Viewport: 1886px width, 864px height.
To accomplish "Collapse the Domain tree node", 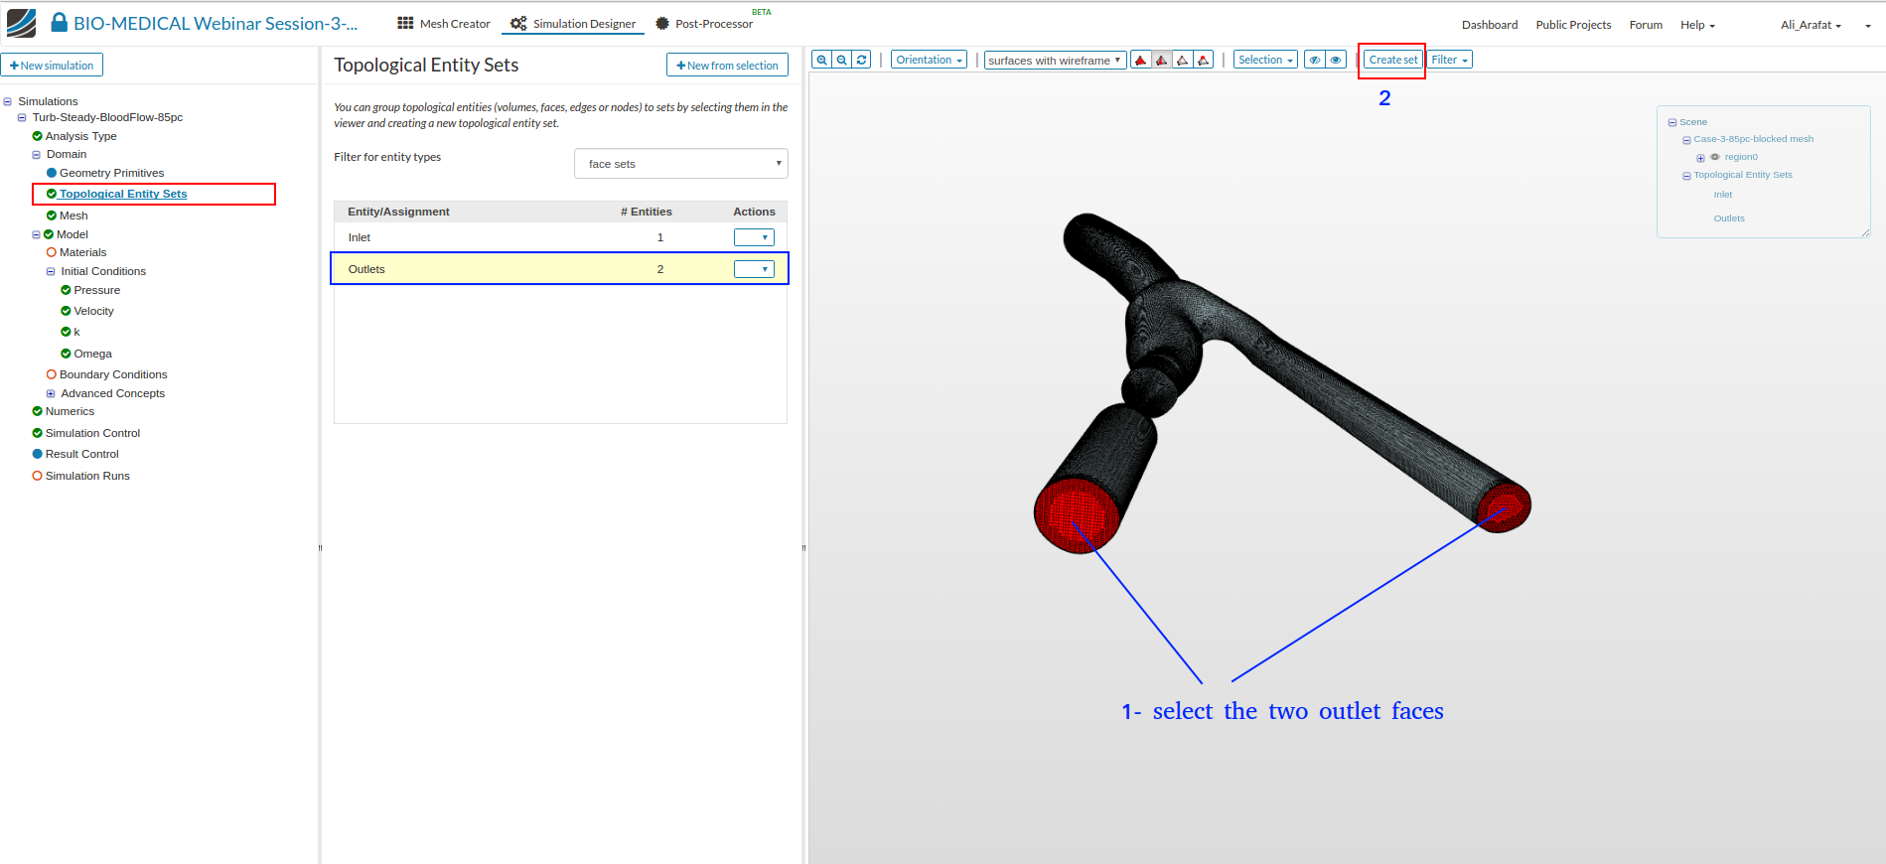I will [36, 155].
